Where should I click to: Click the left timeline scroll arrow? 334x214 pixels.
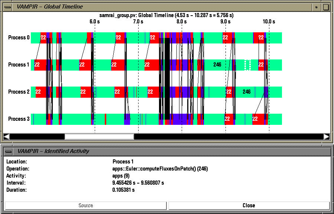pyautogui.click(x=6, y=136)
